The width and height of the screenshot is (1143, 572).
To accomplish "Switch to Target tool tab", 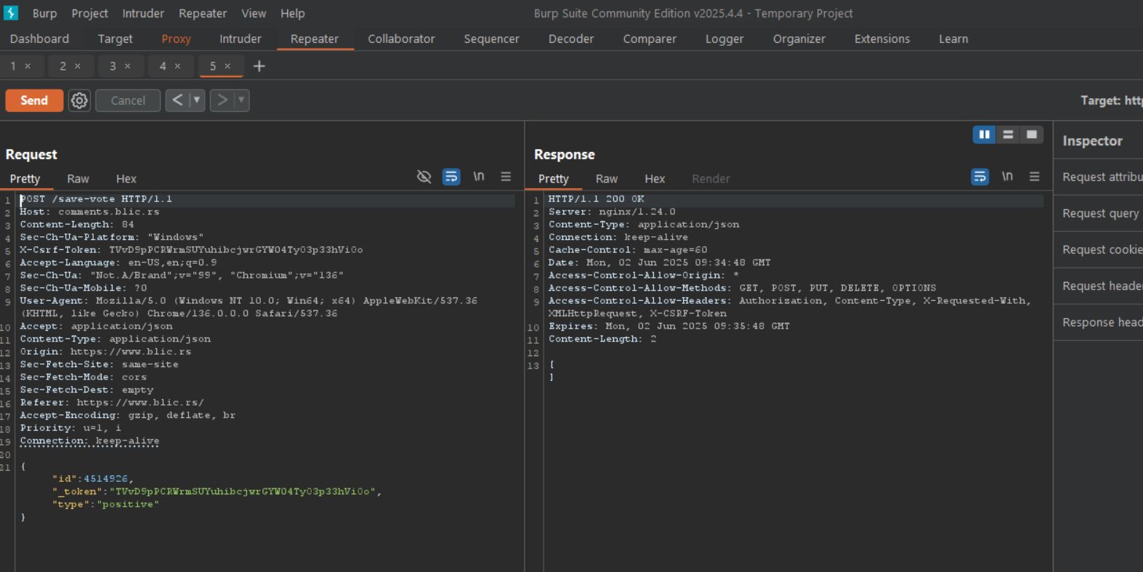I will [115, 39].
